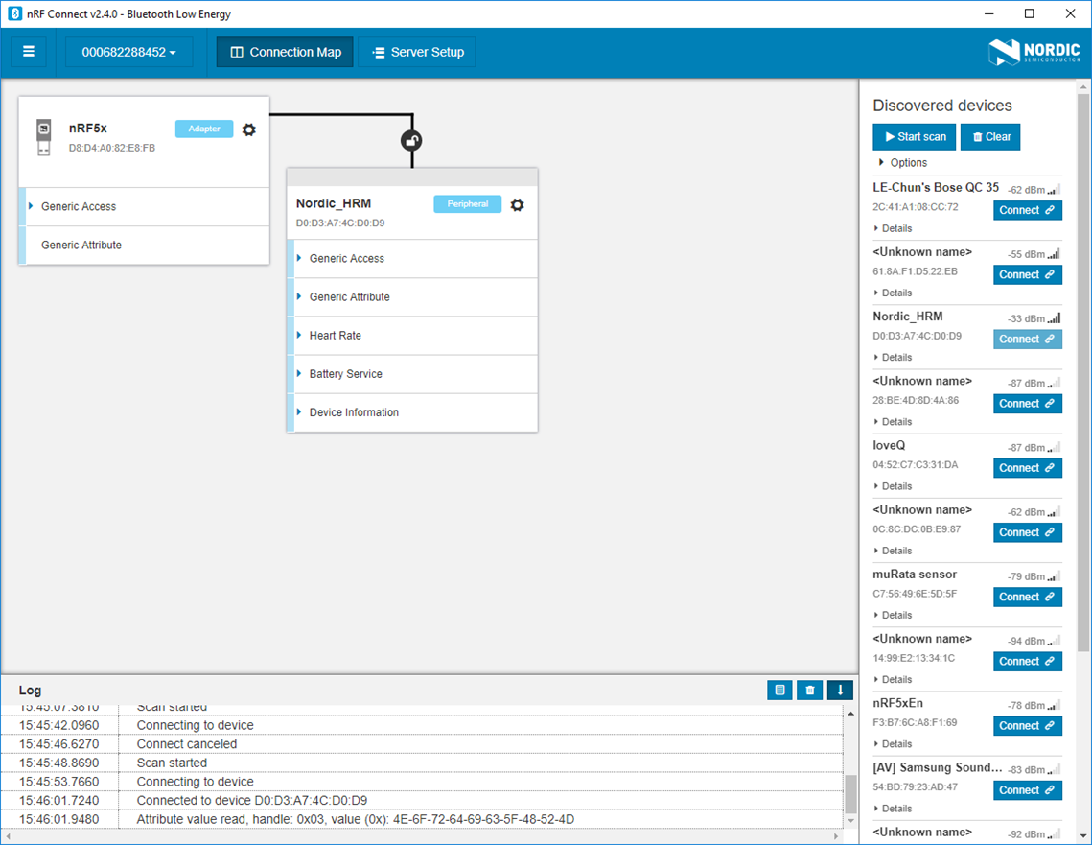Select log entry 'Connected to device D0:D3:A7:4C:D0:D9'

pyautogui.click(x=422, y=801)
